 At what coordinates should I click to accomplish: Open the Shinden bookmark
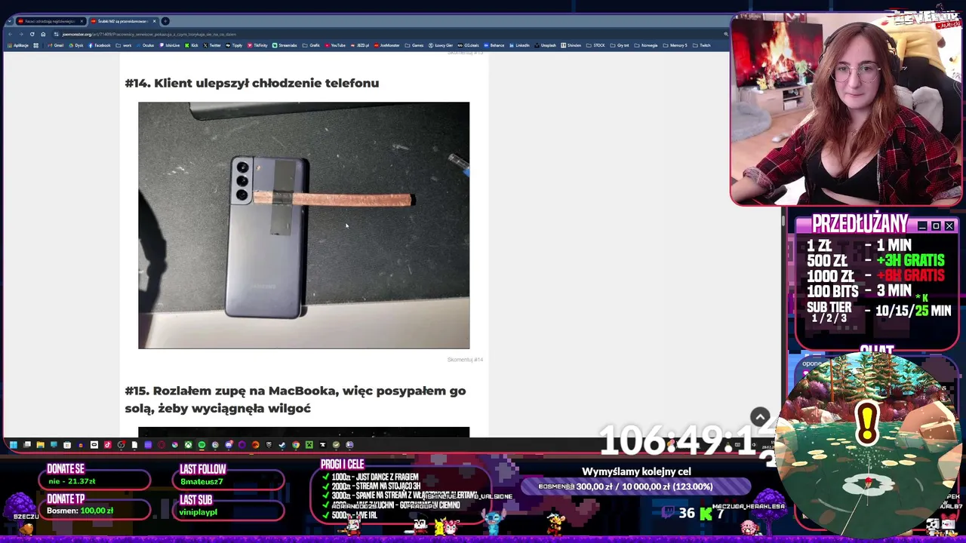(571, 45)
